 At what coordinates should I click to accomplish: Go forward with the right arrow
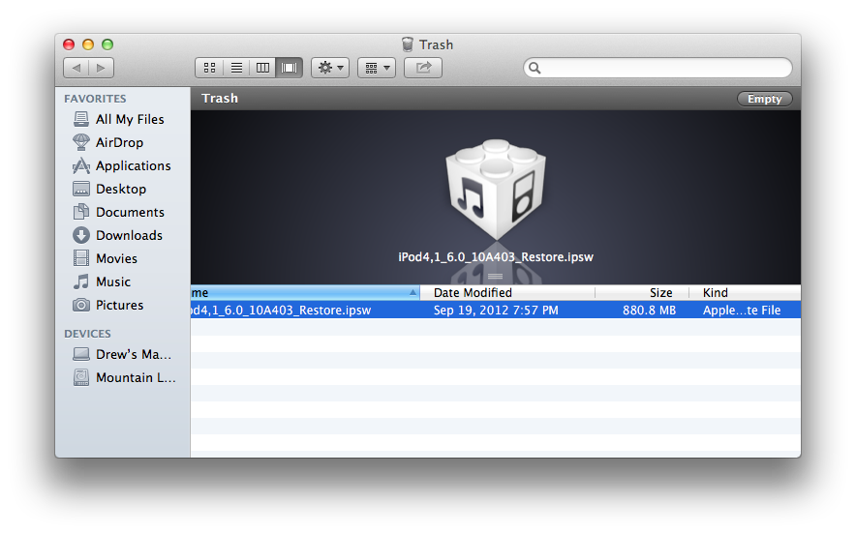pos(101,68)
